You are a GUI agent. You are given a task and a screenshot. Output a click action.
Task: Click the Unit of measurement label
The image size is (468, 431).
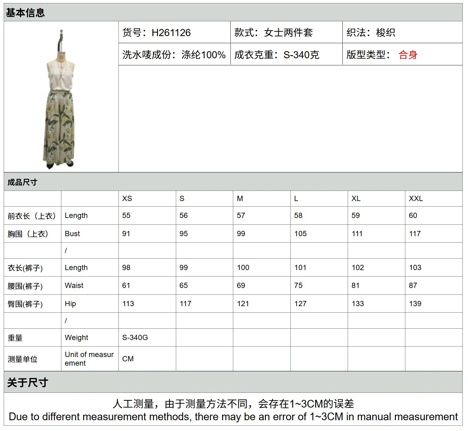pos(90,359)
